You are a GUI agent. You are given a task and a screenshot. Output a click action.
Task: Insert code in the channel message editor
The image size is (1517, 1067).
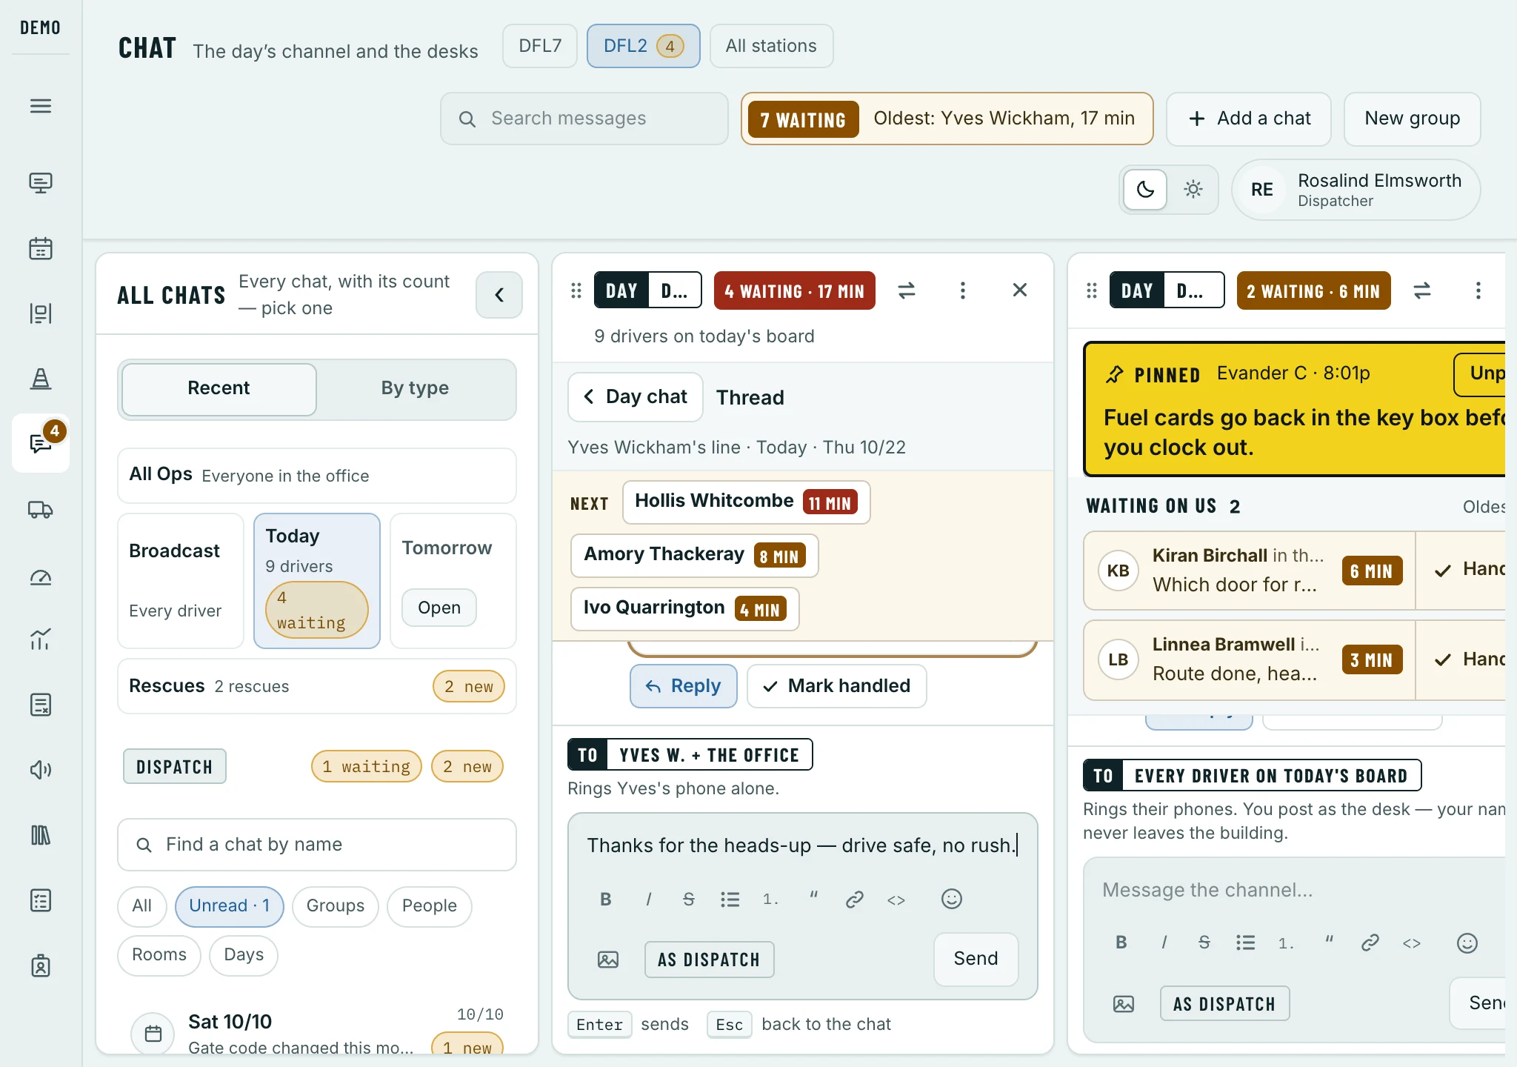pos(1412,943)
